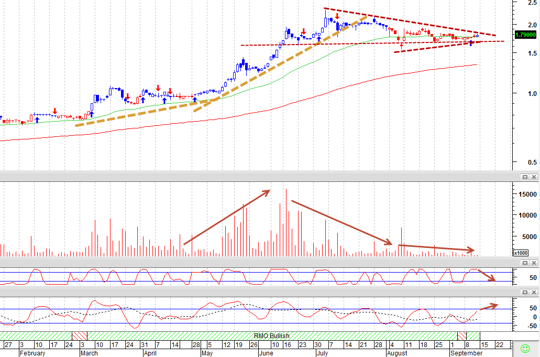Select the tallest volume bar near June 16
This screenshot has width=540, height=357.
[x=286, y=222]
